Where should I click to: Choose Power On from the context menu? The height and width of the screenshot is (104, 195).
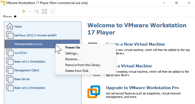point(86,47)
